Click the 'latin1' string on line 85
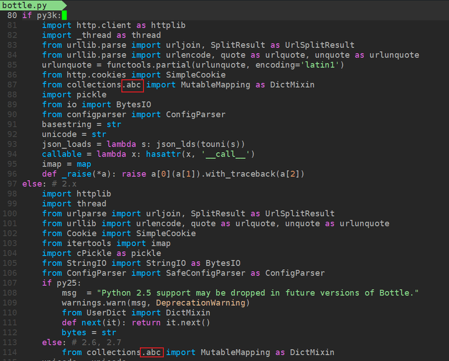Screen dimensions: 449x361 (320, 65)
